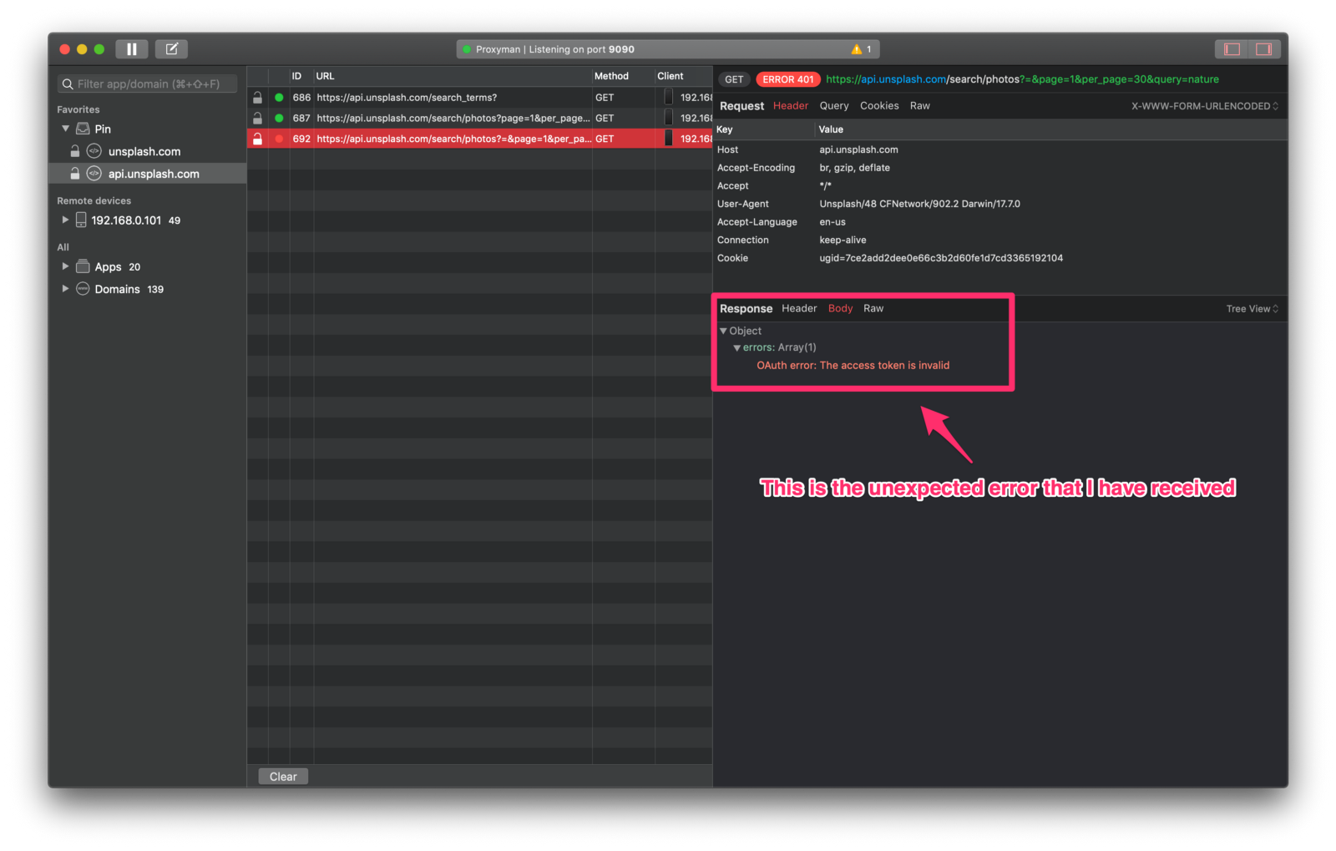Click the phone client icon on row 686
The image size is (1336, 851).
pyautogui.click(x=668, y=98)
